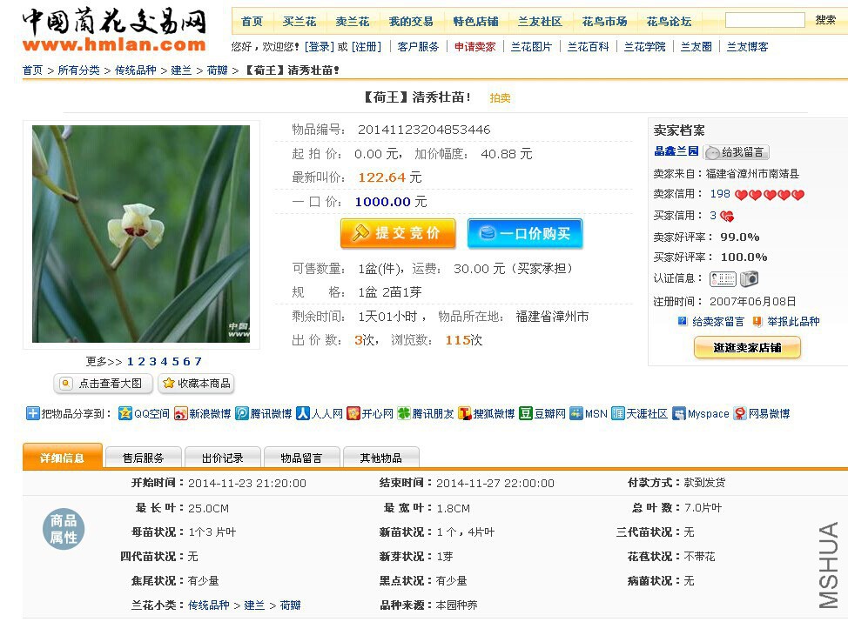This screenshot has width=848, height=622.
Task: Open the 晶鑫兰园 seller link
Action: [676, 151]
